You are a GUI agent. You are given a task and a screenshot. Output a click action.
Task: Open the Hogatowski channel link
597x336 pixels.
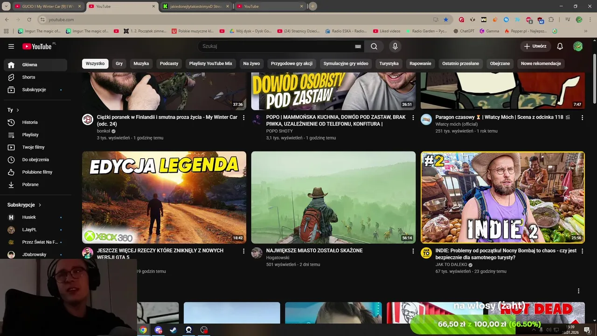pyautogui.click(x=278, y=258)
